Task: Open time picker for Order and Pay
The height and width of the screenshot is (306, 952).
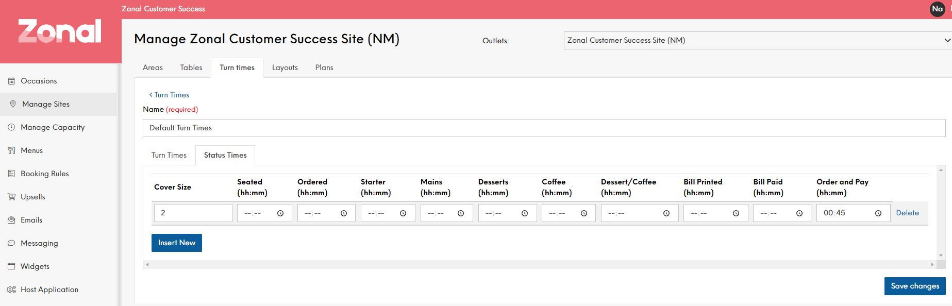Action: [878, 213]
